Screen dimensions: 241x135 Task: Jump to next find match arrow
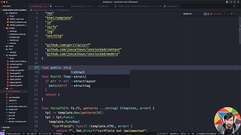228,14
